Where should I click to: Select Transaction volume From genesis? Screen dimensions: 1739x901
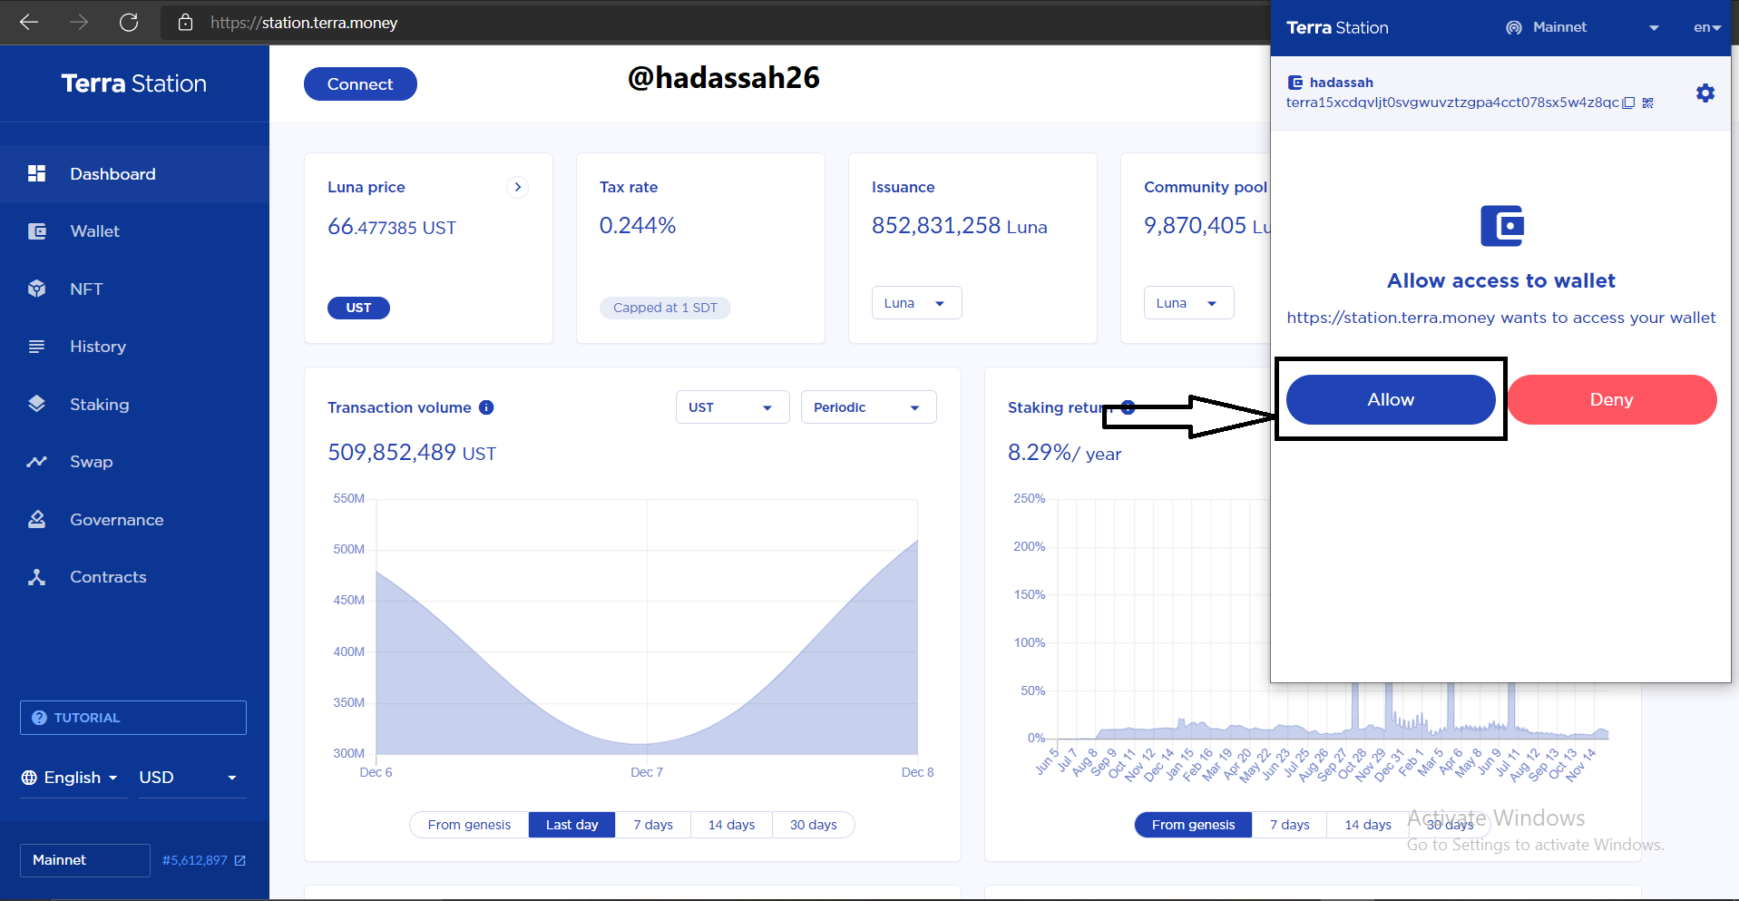pos(469,825)
